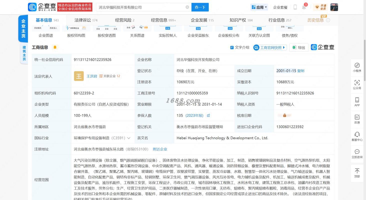The width and height of the screenshot is (366, 200).
Task: Click legal representative 王洪君 link
Action: [x=92, y=76]
